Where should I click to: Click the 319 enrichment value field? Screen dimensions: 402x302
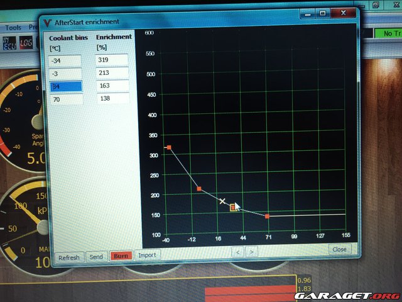click(112, 59)
